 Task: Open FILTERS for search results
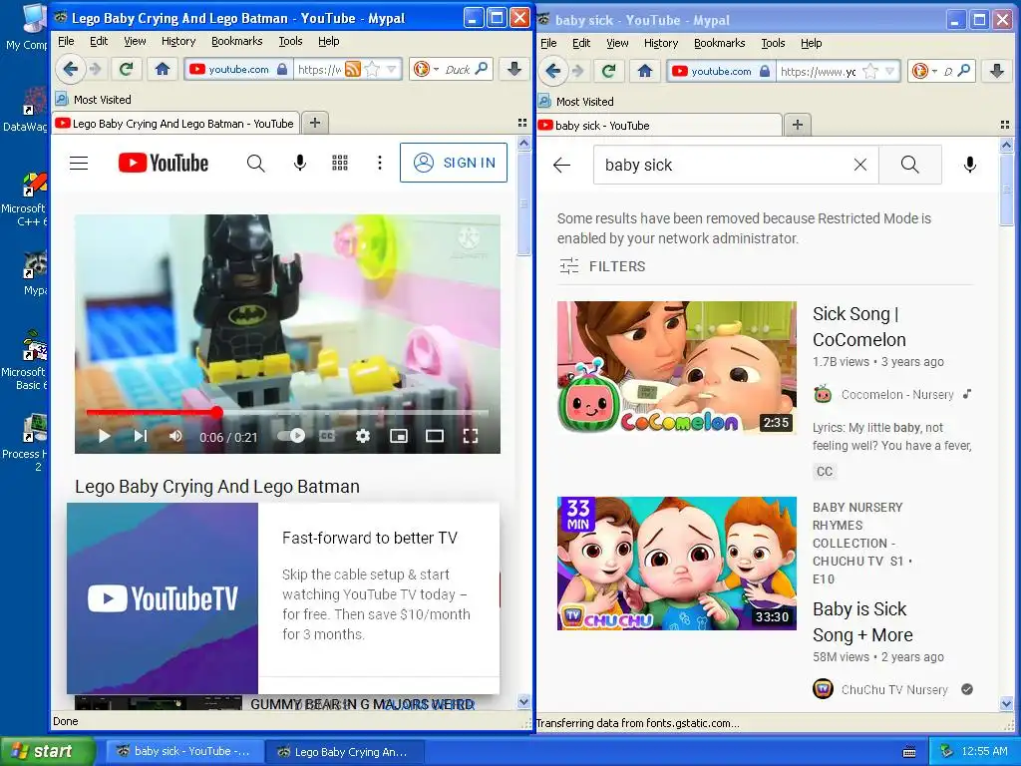point(602,265)
